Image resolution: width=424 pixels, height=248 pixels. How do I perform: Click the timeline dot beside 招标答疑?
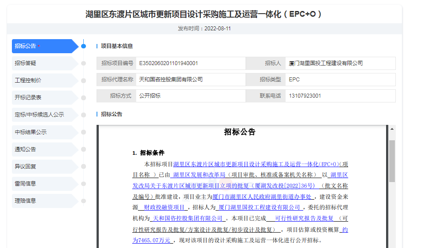[84, 63]
